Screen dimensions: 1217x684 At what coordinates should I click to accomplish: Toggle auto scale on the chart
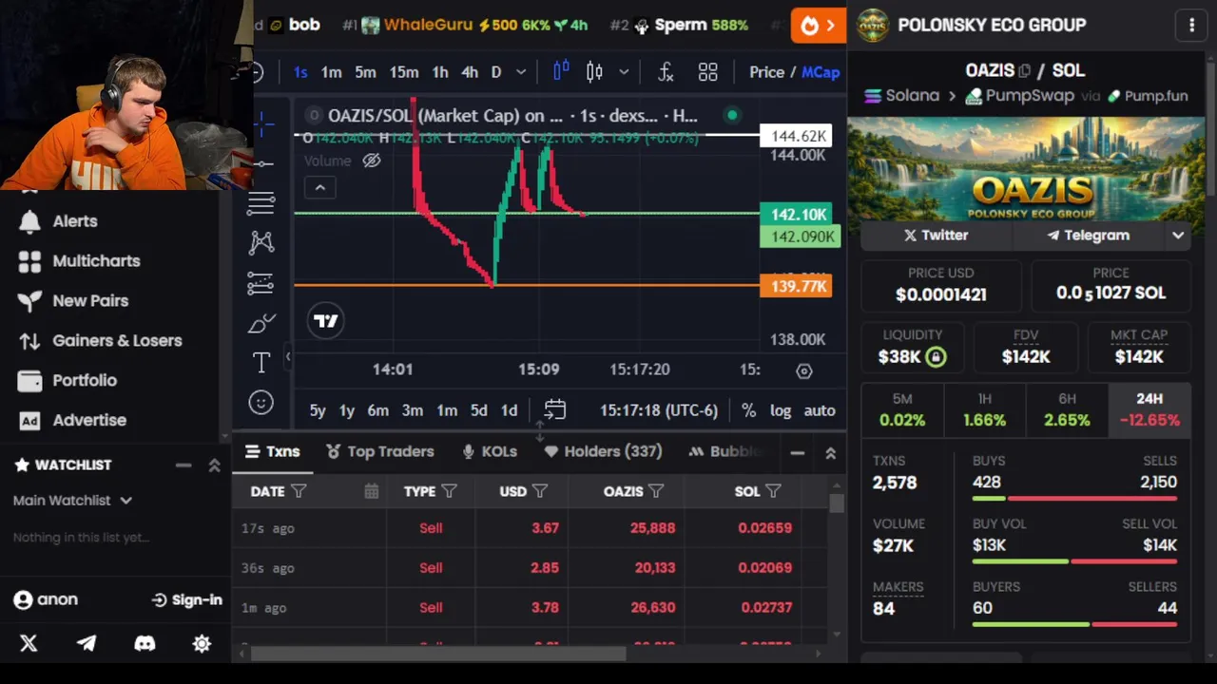[820, 410]
